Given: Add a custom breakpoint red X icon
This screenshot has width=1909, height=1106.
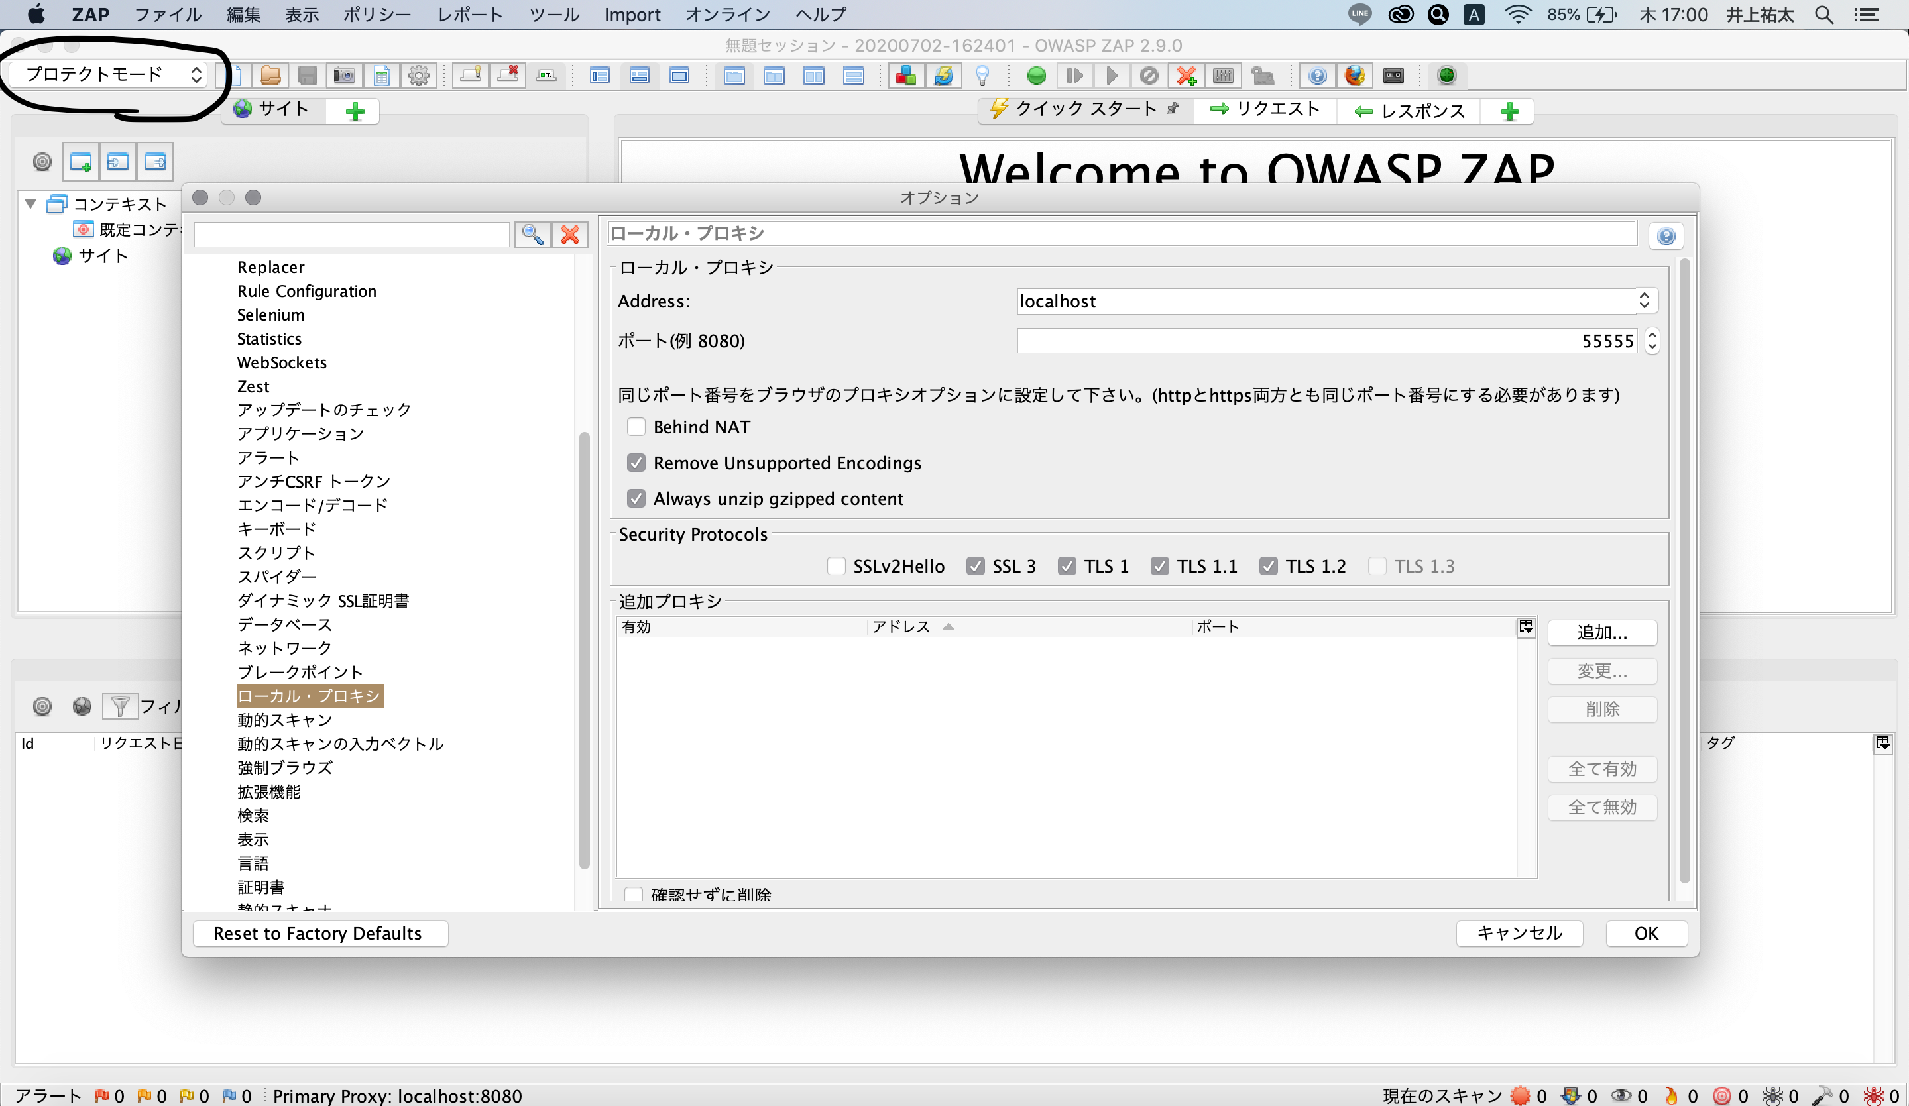Looking at the screenshot, I should tap(1186, 76).
